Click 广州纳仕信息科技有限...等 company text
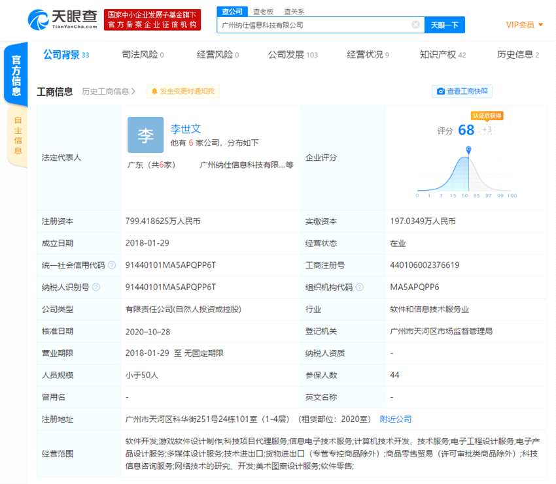Screen dimensions: 556x484 pyautogui.click(x=247, y=165)
